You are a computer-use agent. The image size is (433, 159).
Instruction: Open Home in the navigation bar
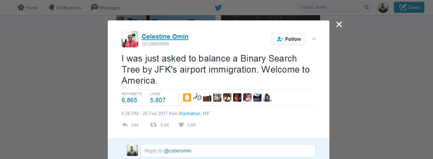pyautogui.click(x=28, y=8)
